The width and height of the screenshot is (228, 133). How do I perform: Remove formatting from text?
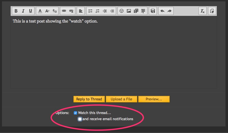point(203,11)
